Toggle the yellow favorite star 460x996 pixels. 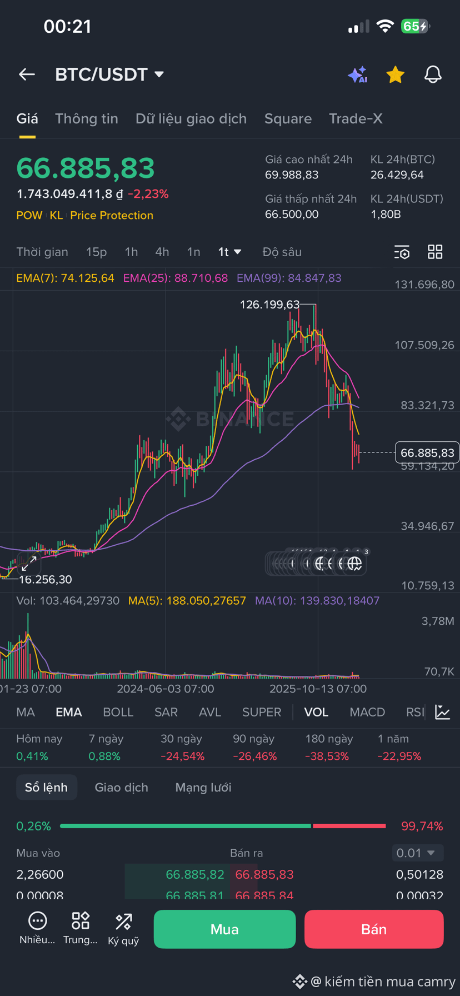[x=395, y=74]
